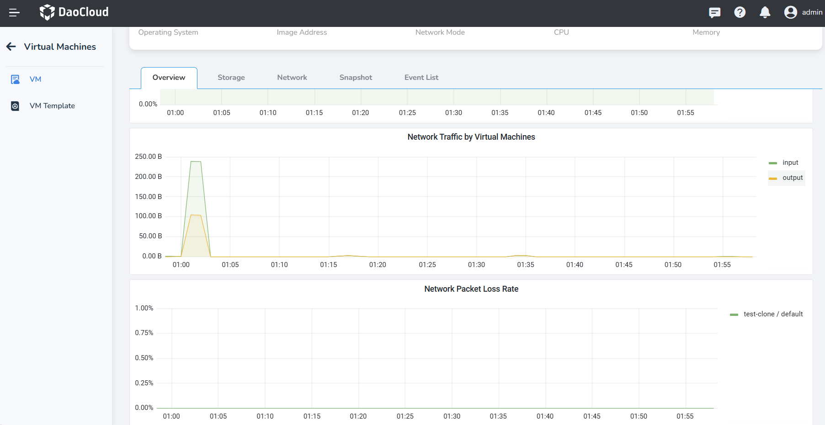Click the admin user avatar icon
825x425 pixels.
790,12
